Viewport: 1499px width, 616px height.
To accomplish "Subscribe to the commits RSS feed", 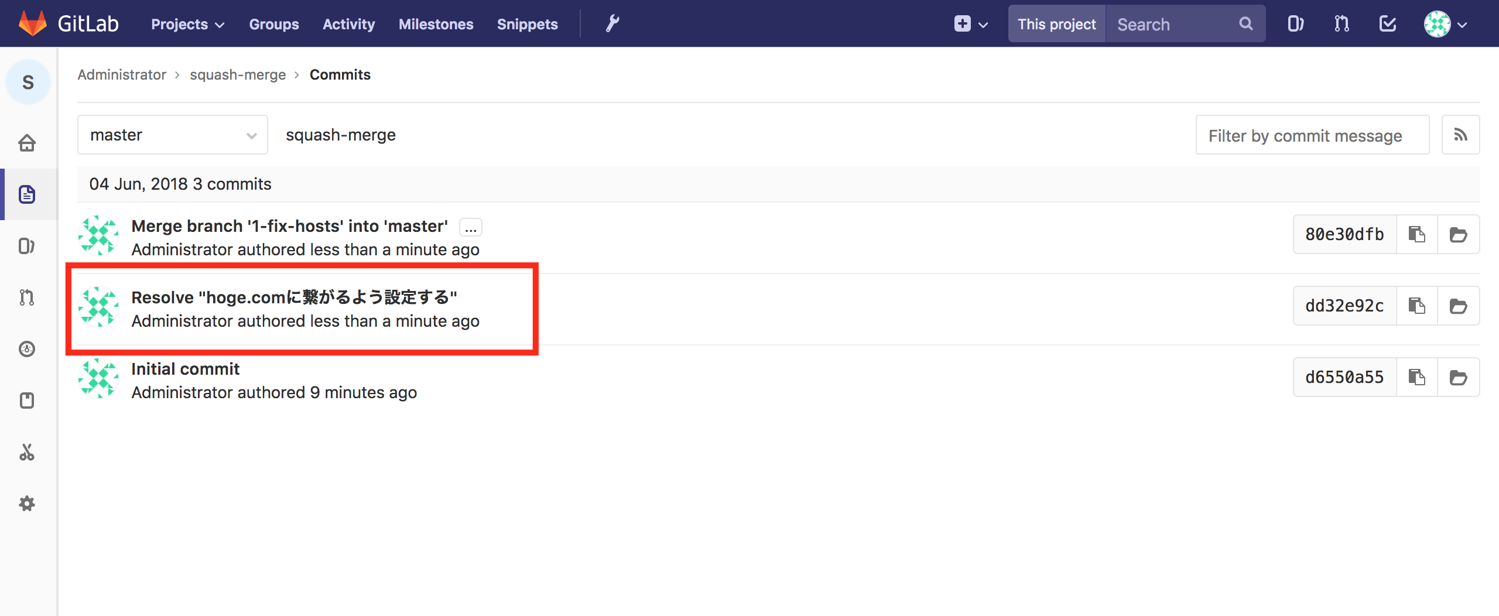I will click(1461, 135).
